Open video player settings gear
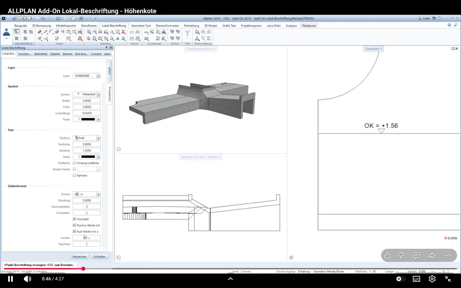The width and height of the screenshot is (461, 288). pos(432,279)
